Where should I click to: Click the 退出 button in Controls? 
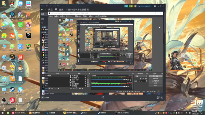pyautogui.click(x=156, y=86)
